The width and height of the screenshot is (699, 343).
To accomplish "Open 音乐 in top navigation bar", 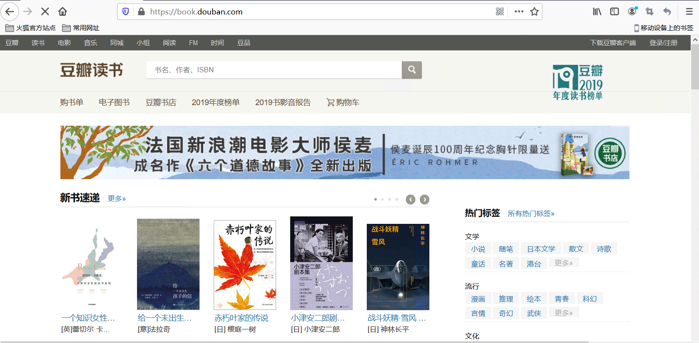I will [x=91, y=43].
